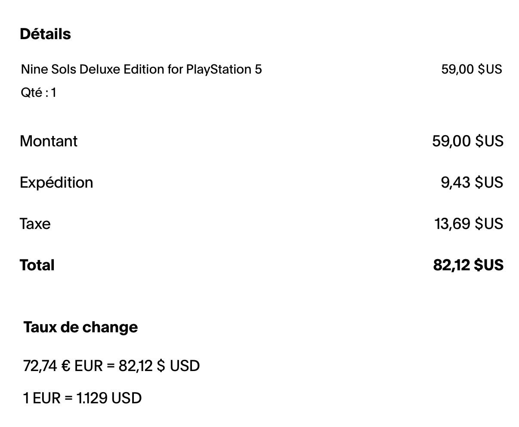Select the exchange rate value 1.129 USD

click(109, 398)
